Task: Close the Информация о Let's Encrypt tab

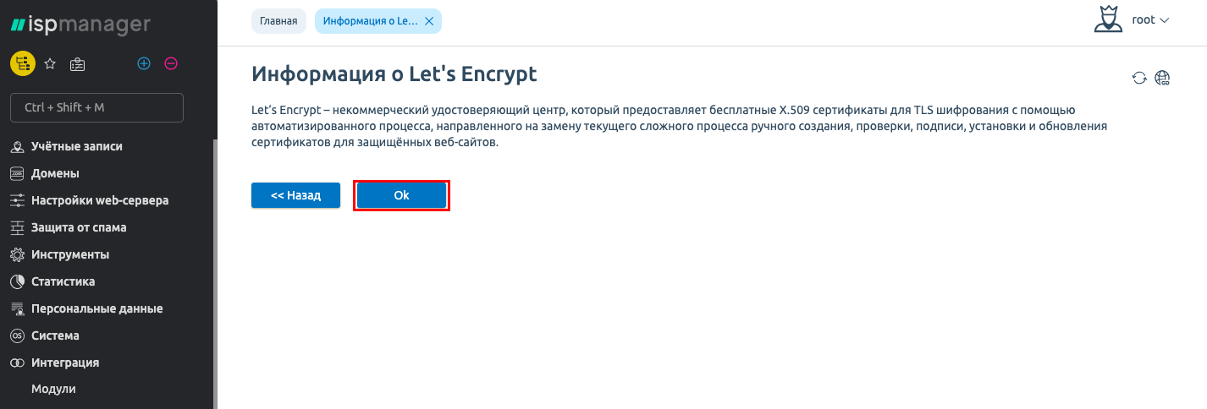Action: coord(429,21)
